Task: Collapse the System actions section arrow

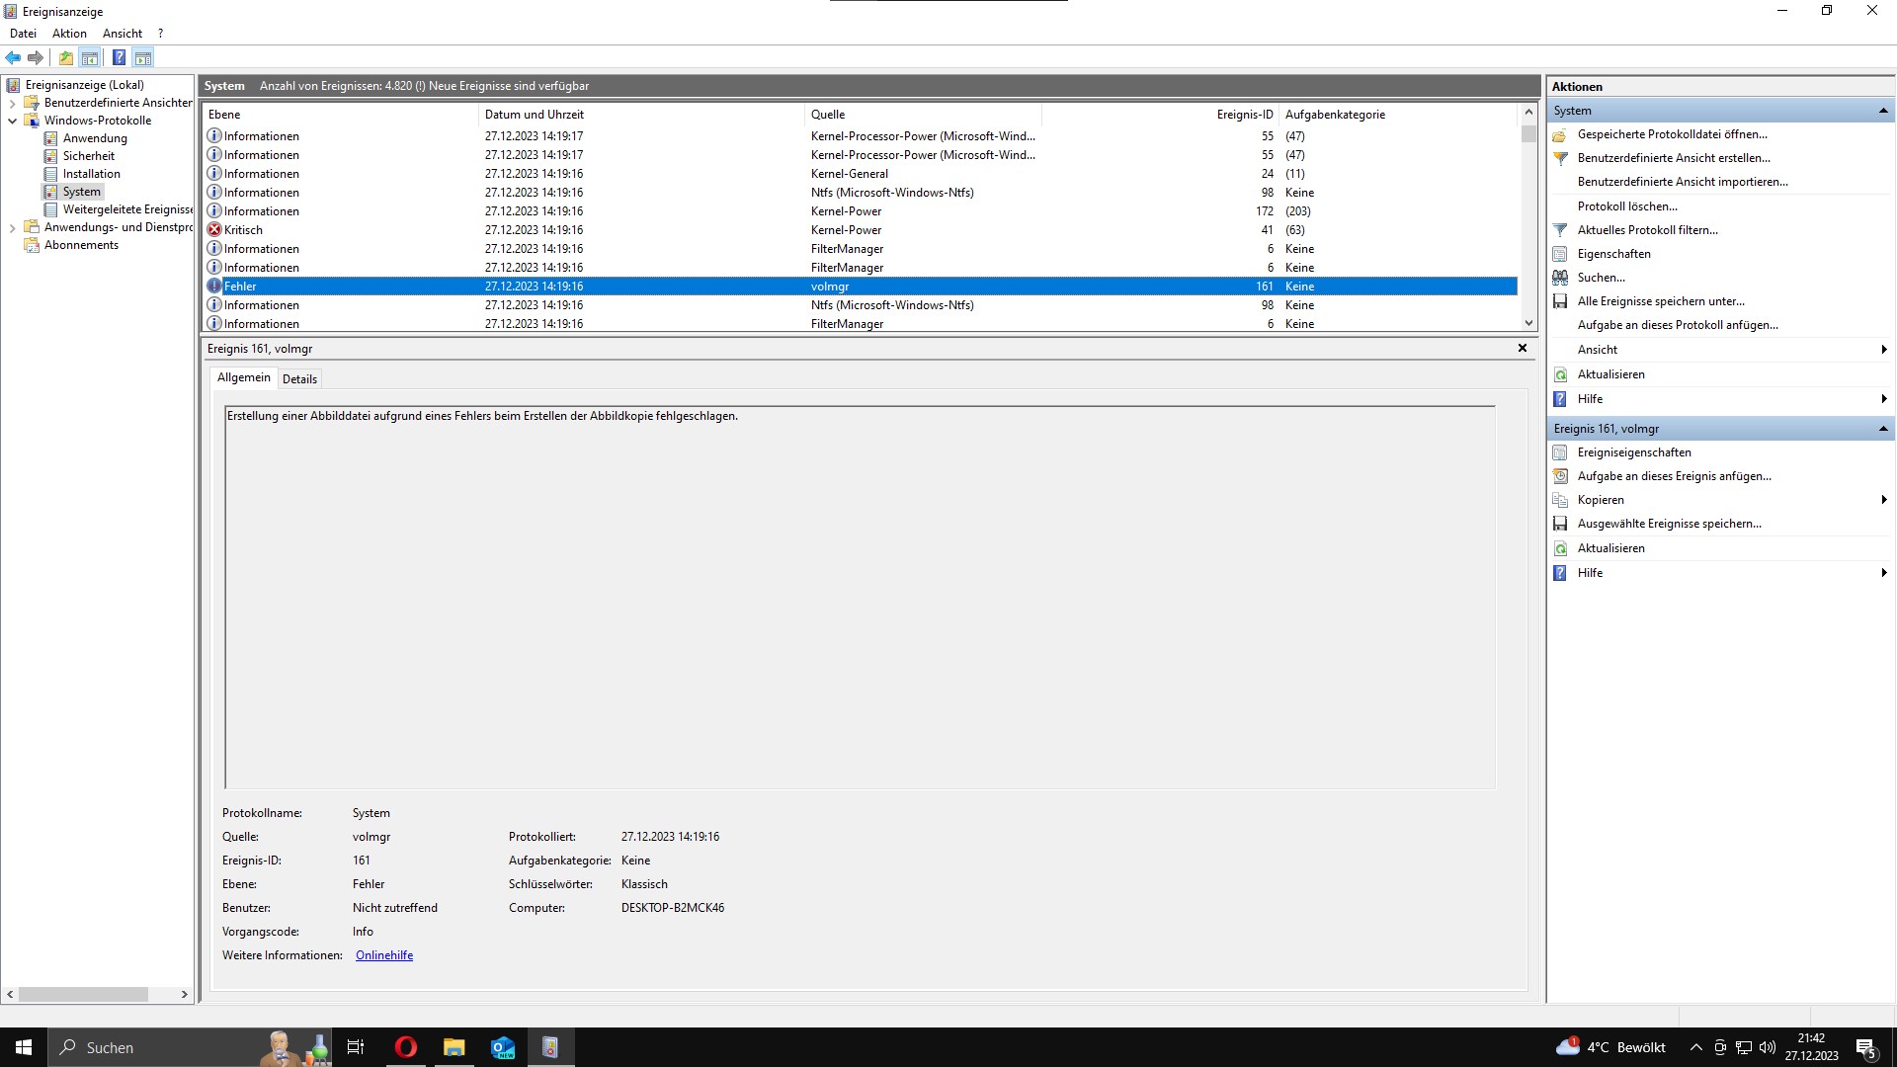Action: (x=1883, y=111)
